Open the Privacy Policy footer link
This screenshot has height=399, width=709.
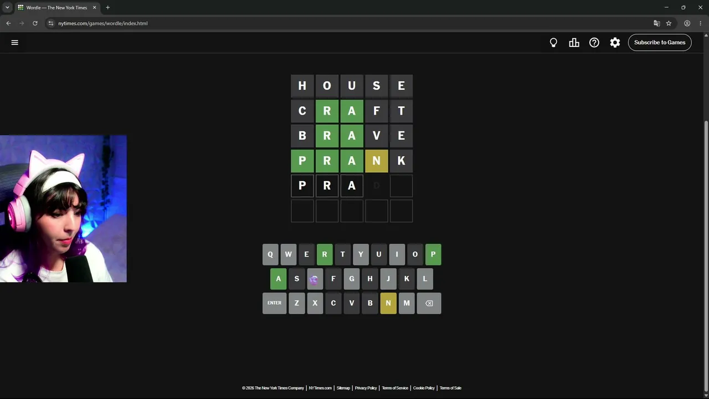(x=366, y=388)
